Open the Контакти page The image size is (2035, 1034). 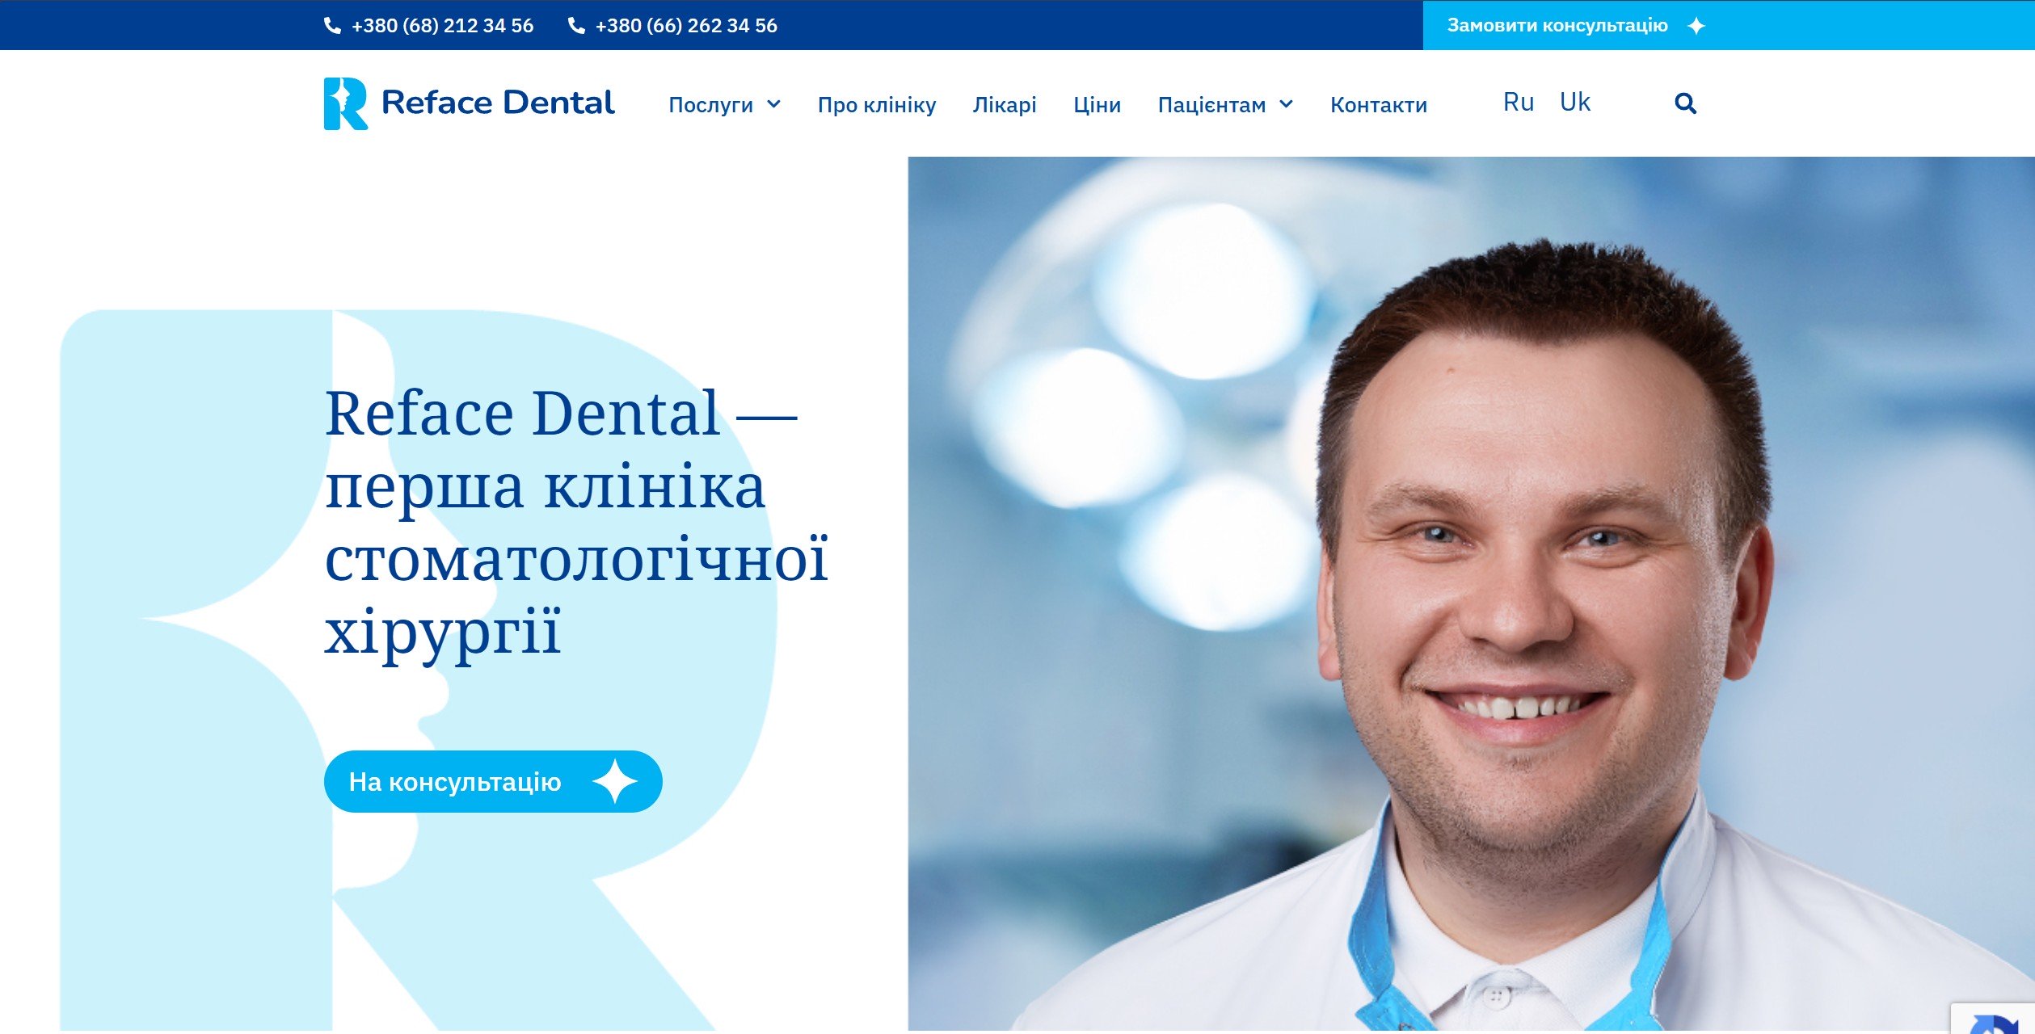(x=1379, y=105)
